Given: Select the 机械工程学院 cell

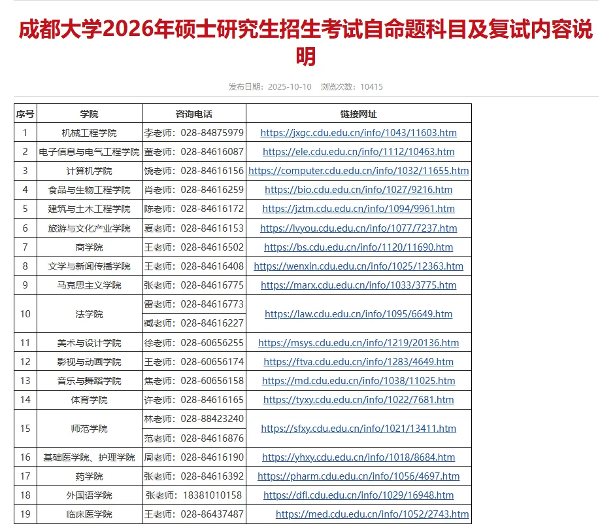Looking at the screenshot, I should coord(89,133).
